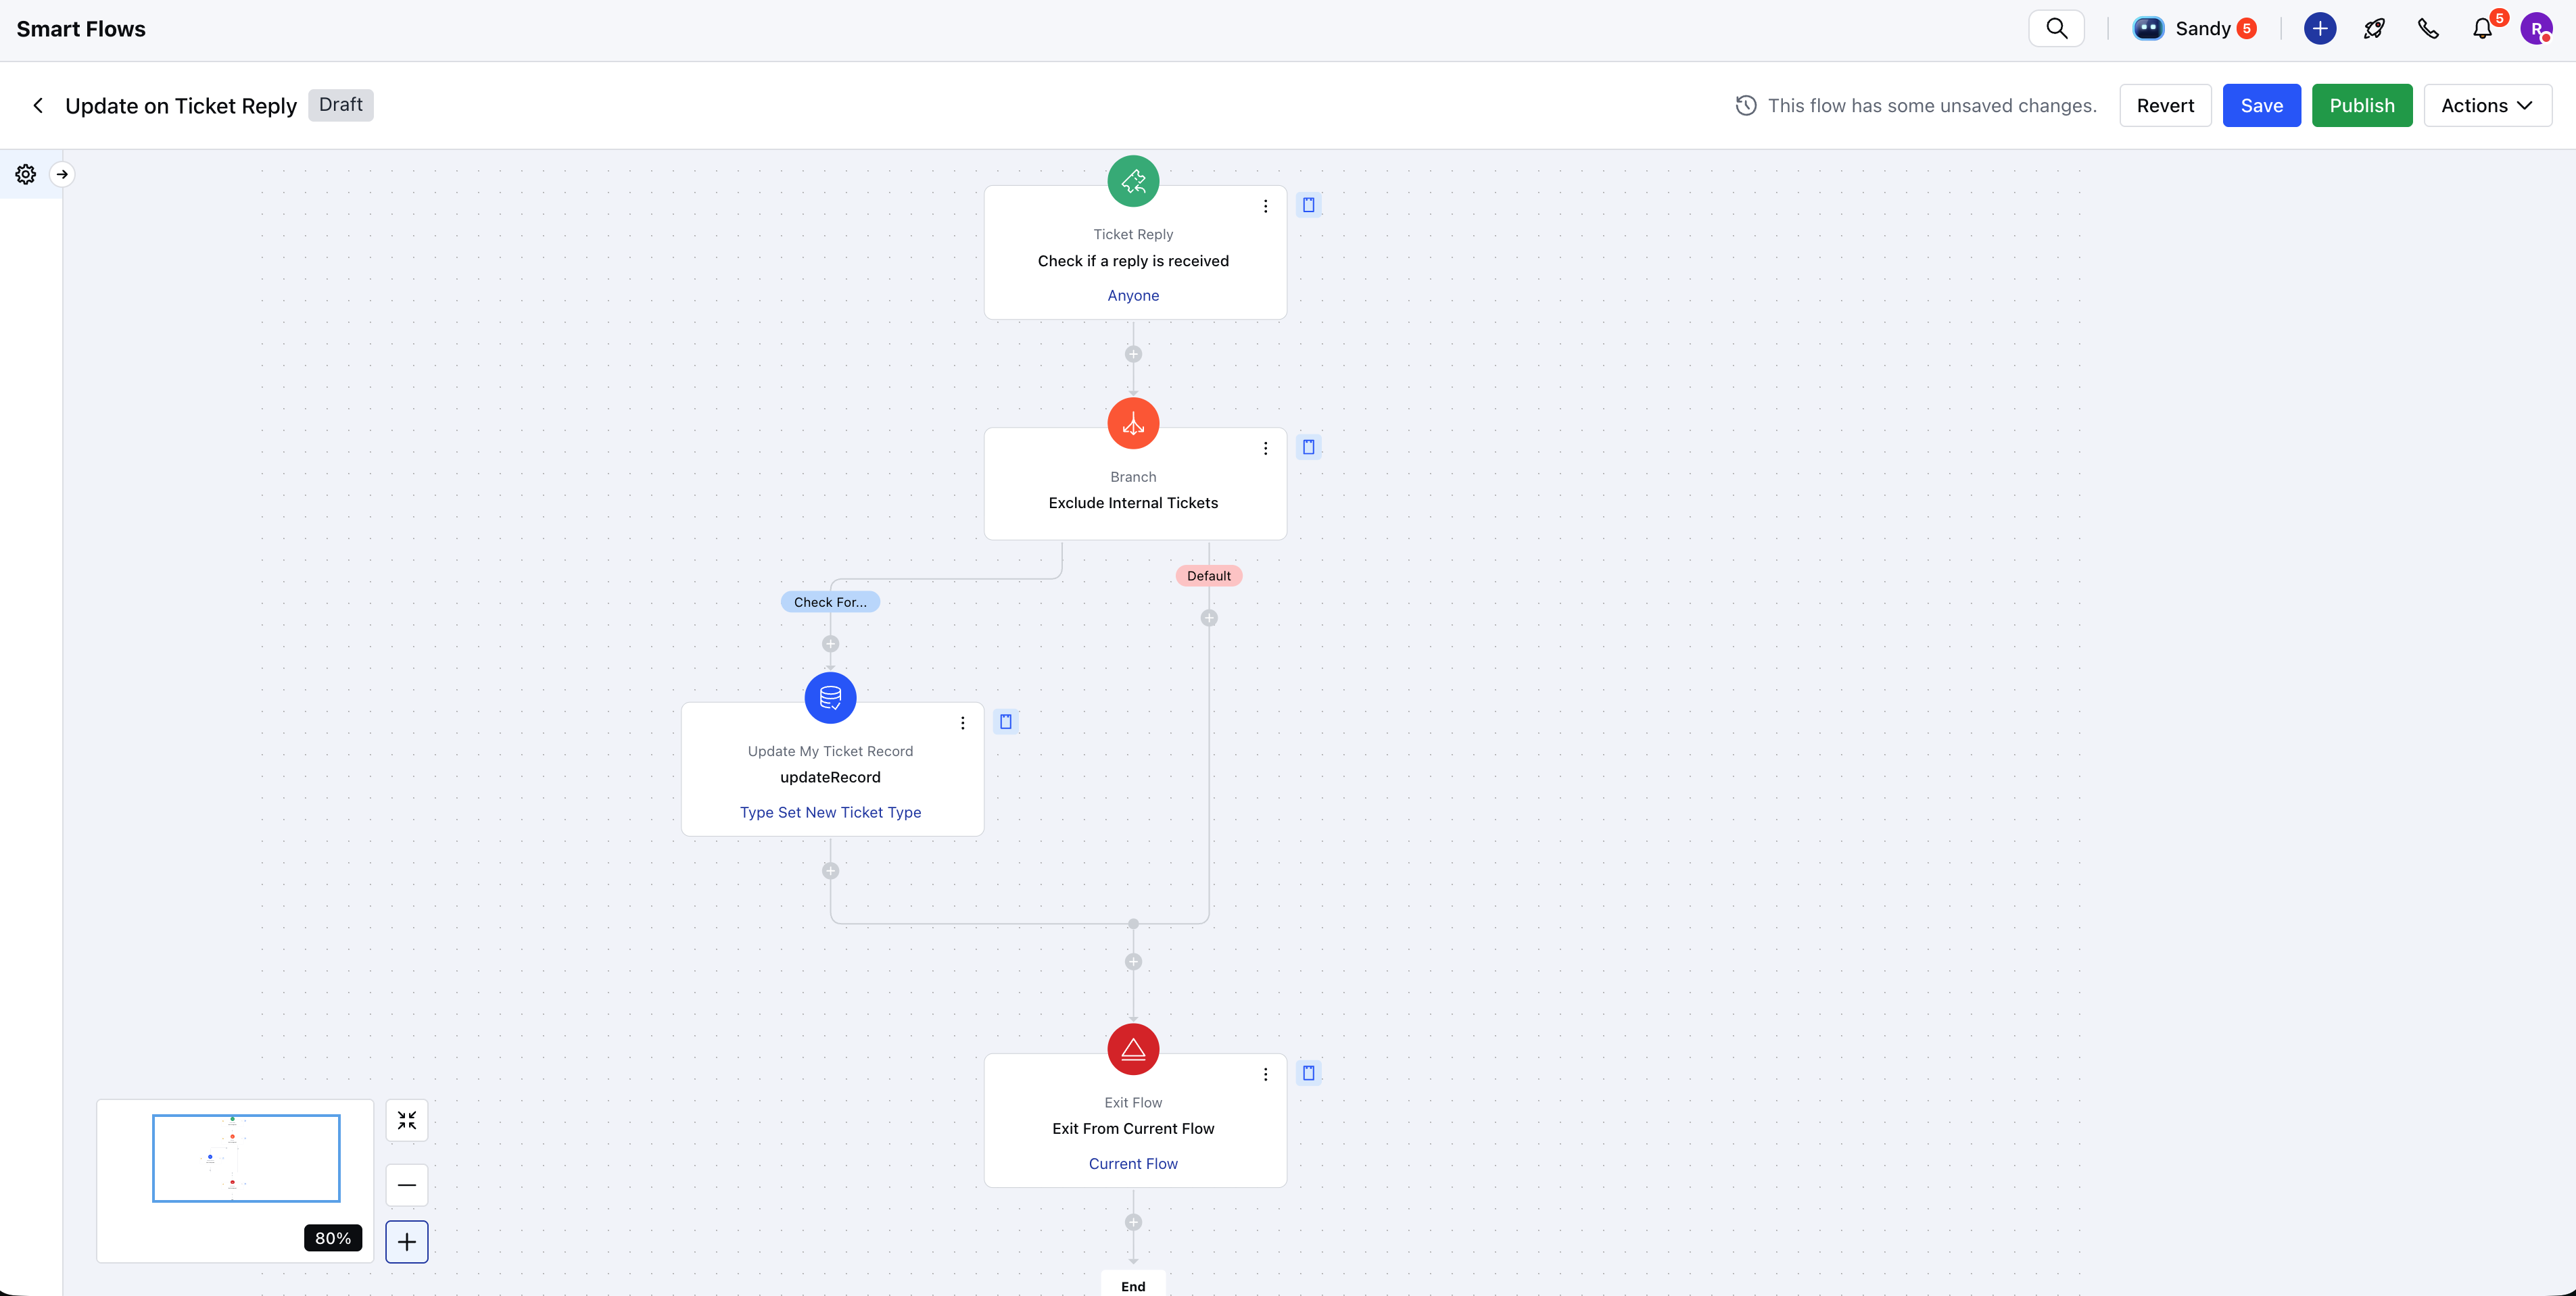2576x1296 pixels.
Task: Open kebab menu on Update My Ticket Record
Action: pyautogui.click(x=963, y=724)
